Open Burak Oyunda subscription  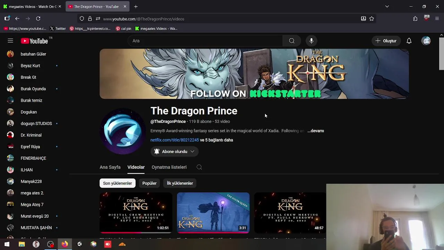tap(33, 89)
